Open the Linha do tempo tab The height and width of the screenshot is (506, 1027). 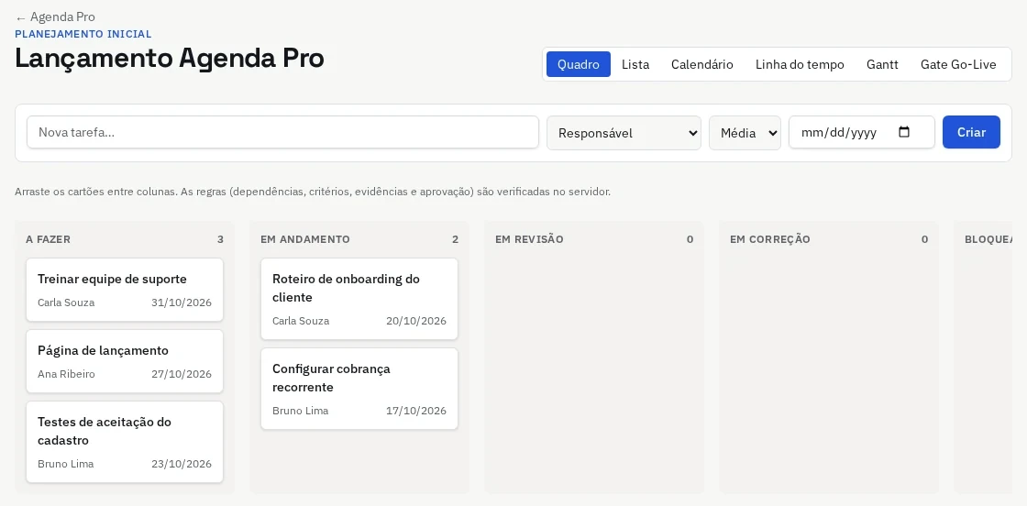[x=800, y=64]
